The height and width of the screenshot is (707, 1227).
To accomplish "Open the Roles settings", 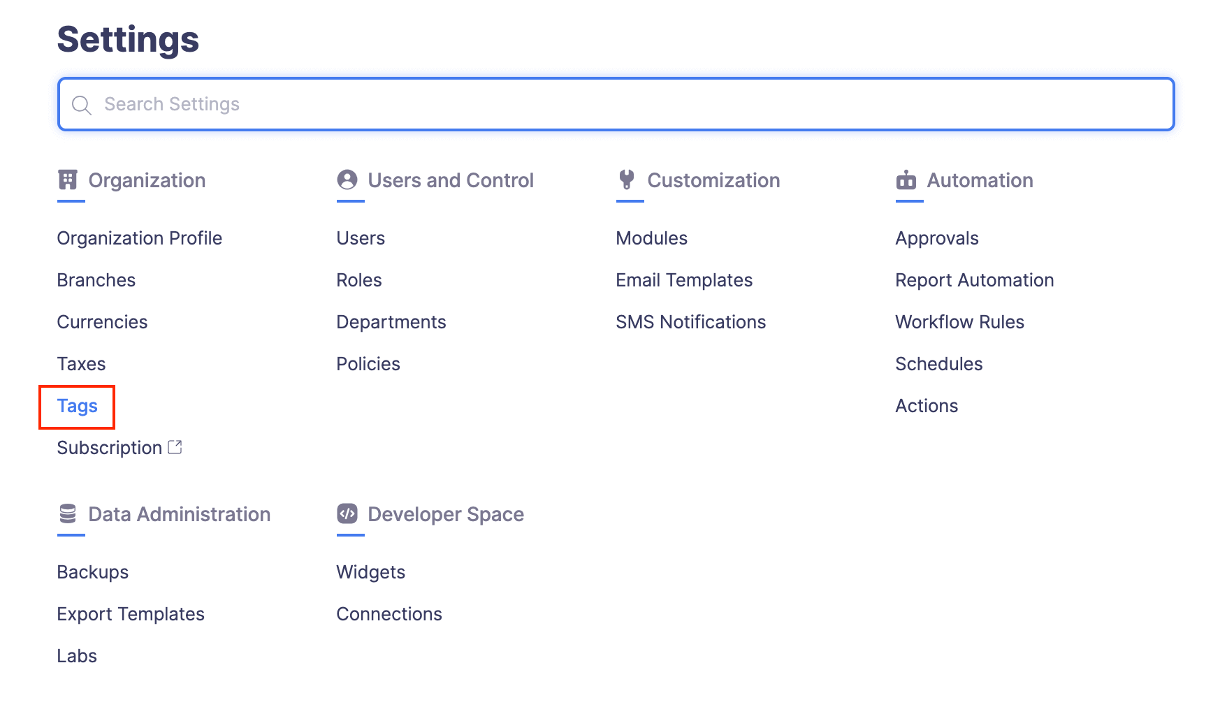I will (358, 279).
